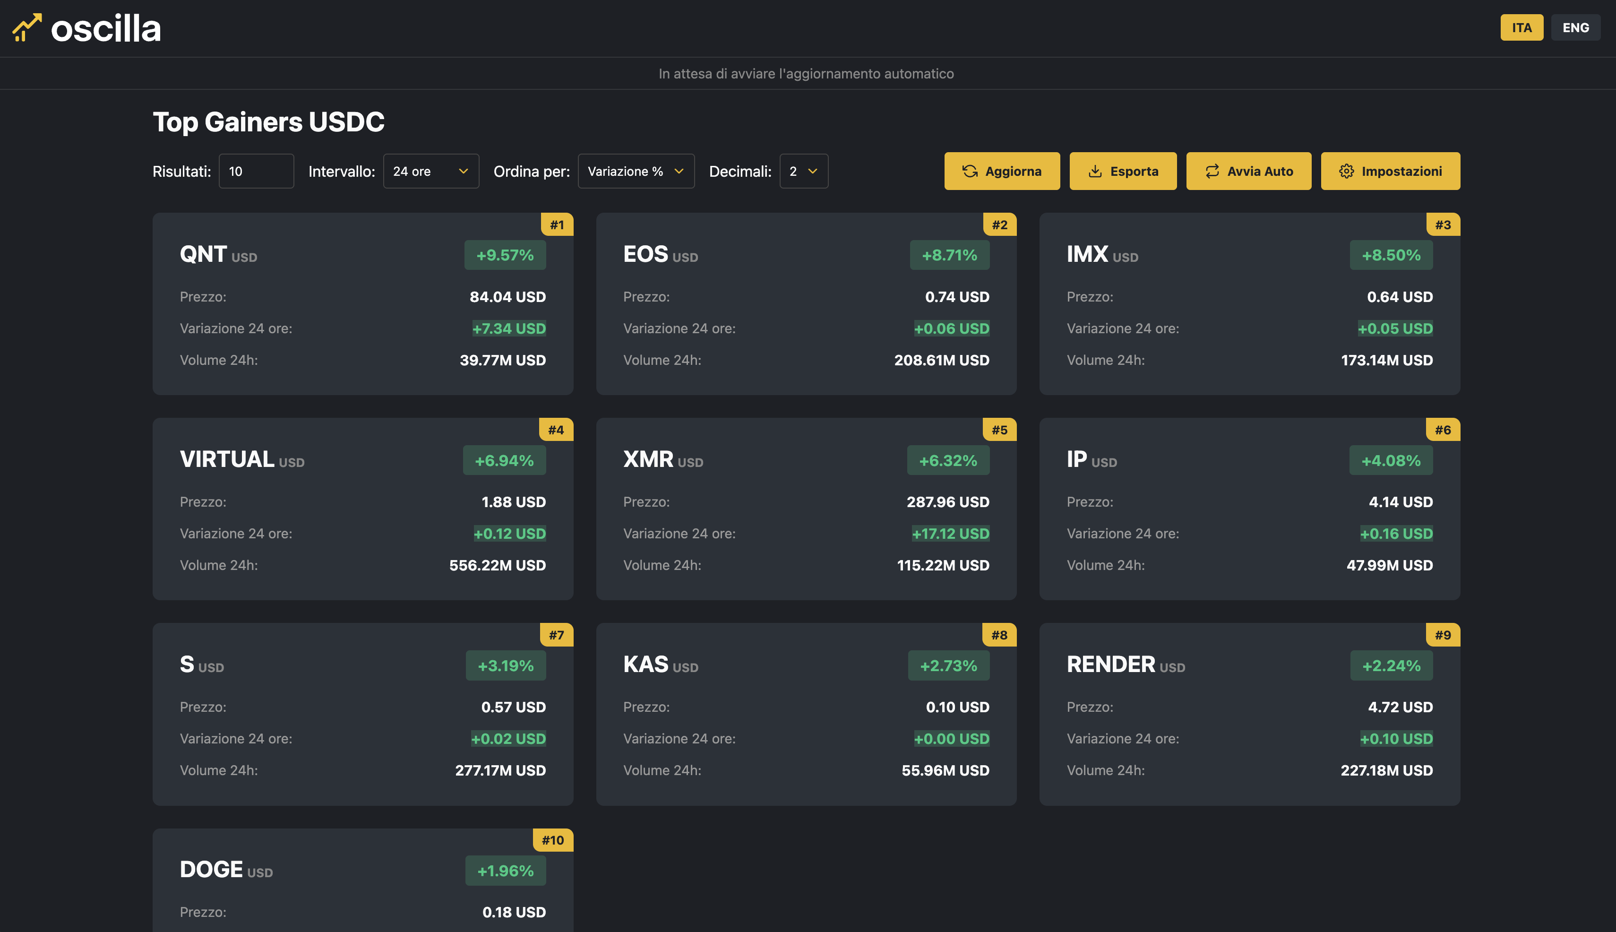Click the +3.19% badge on S

click(x=506, y=665)
